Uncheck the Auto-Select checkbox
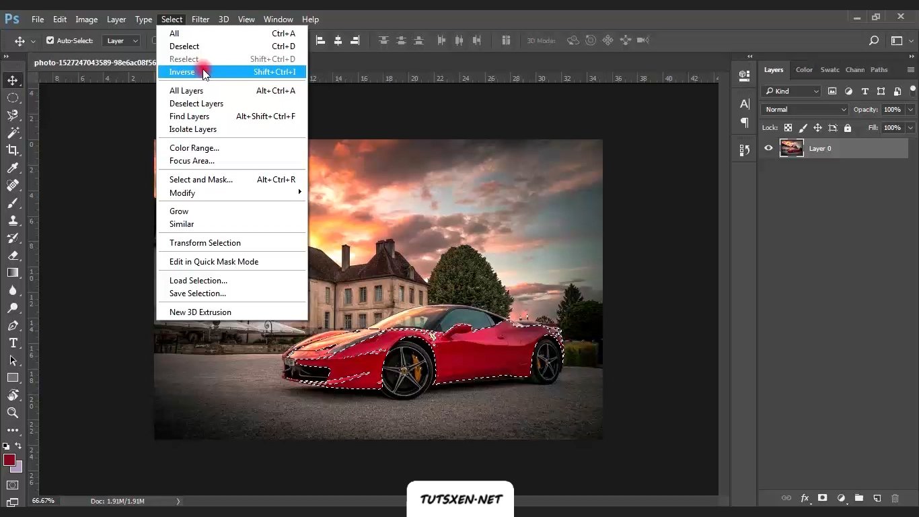Viewport: 919px width, 517px height. pyautogui.click(x=50, y=40)
